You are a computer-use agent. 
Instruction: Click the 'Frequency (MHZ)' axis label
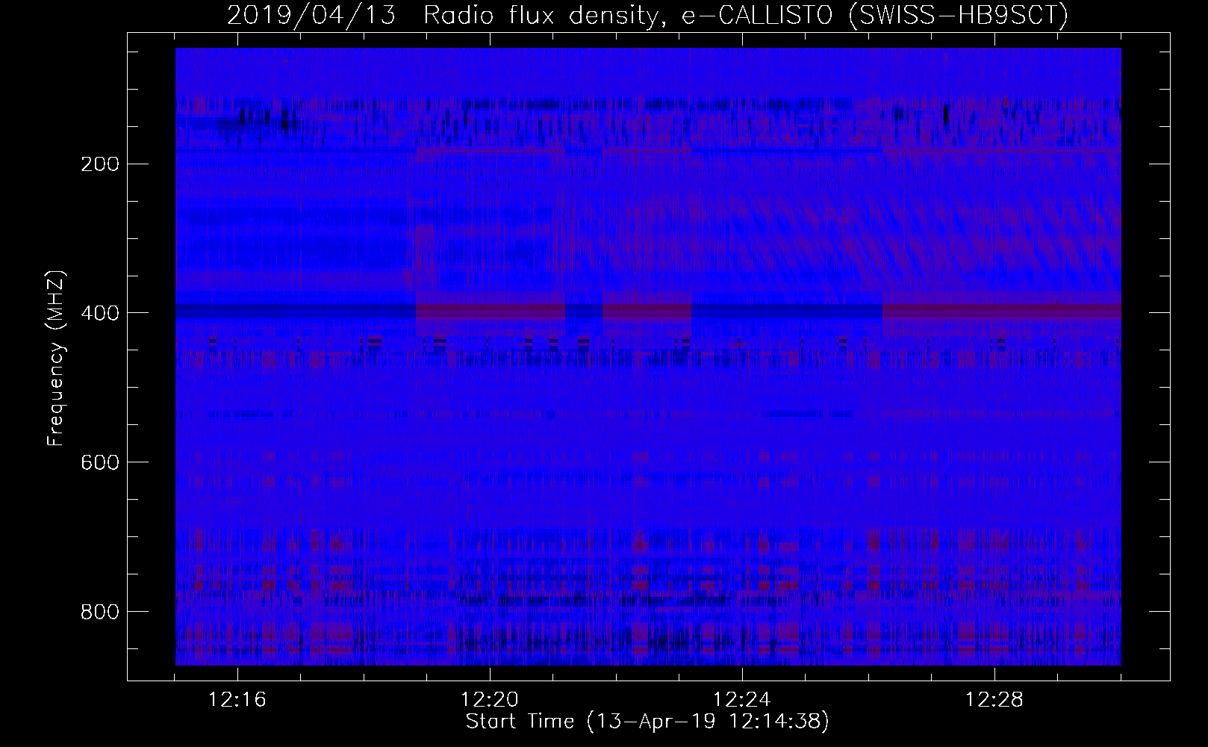[56, 359]
